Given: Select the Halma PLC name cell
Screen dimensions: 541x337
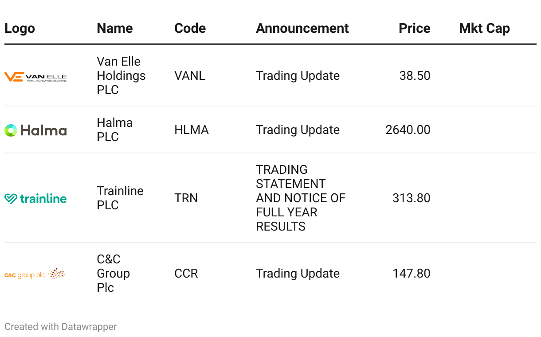Looking at the screenshot, I should click(x=114, y=130).
